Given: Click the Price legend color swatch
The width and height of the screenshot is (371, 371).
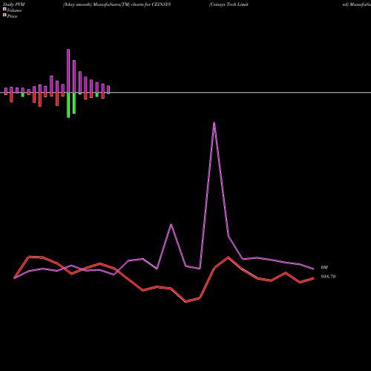Looking at the screenshot, I should (x=4, y=15).
